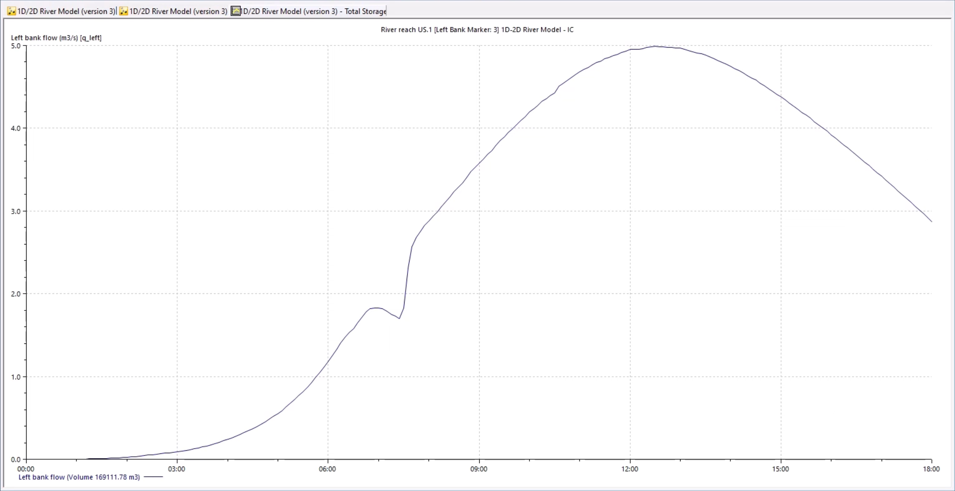Click the 15:00 time axis label
Screen dimensions: 955x491
coord(780,469)
